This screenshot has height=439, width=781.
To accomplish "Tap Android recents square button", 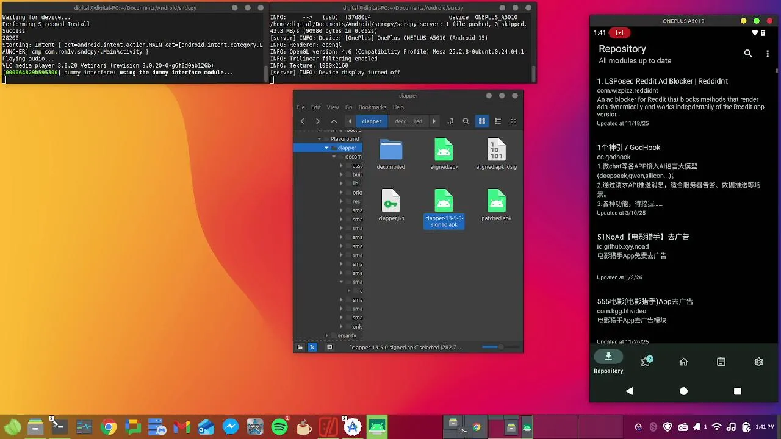I will point(737,391).
